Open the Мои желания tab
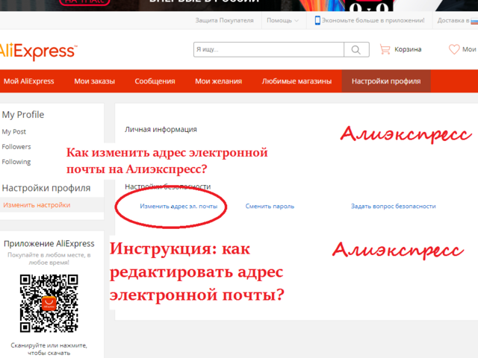The height and width of the screenshot is (358, 478). pos(218,81)
